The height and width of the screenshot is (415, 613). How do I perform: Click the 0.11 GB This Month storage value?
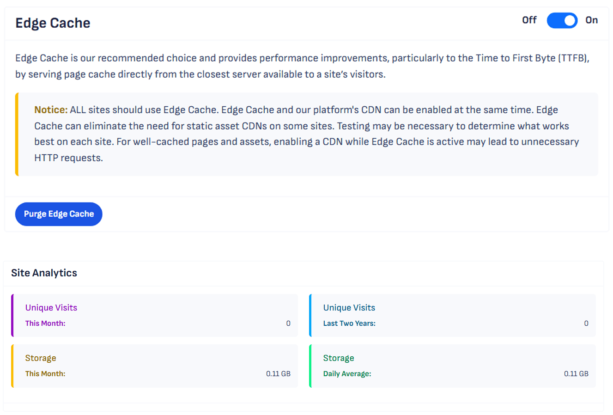278,374
